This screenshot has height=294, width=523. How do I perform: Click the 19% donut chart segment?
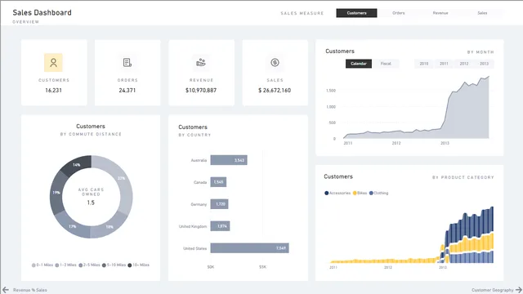pyautogui.click(x=56, y=193)
